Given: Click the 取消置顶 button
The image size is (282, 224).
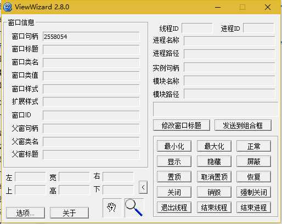Looking at the screenshot, I should [214, 177].
